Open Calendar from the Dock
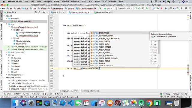Image resolution: width=192 pixels, height=108 pixels. (86, 103)
